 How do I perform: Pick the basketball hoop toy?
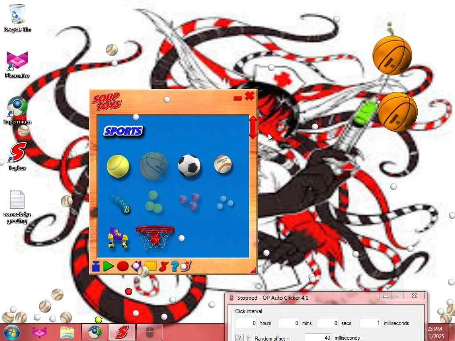coord(155,237)
